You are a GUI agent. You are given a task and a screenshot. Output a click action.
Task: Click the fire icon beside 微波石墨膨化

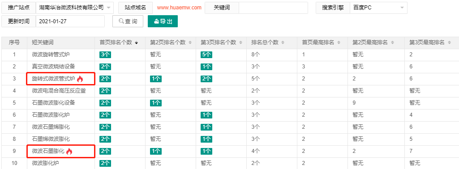pyautogui.click(x=69, y=151)
